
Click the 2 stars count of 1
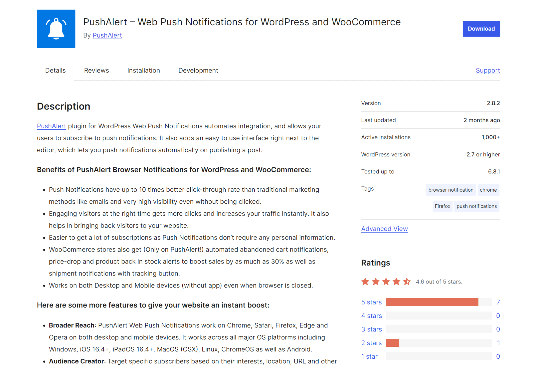[498, 343]
